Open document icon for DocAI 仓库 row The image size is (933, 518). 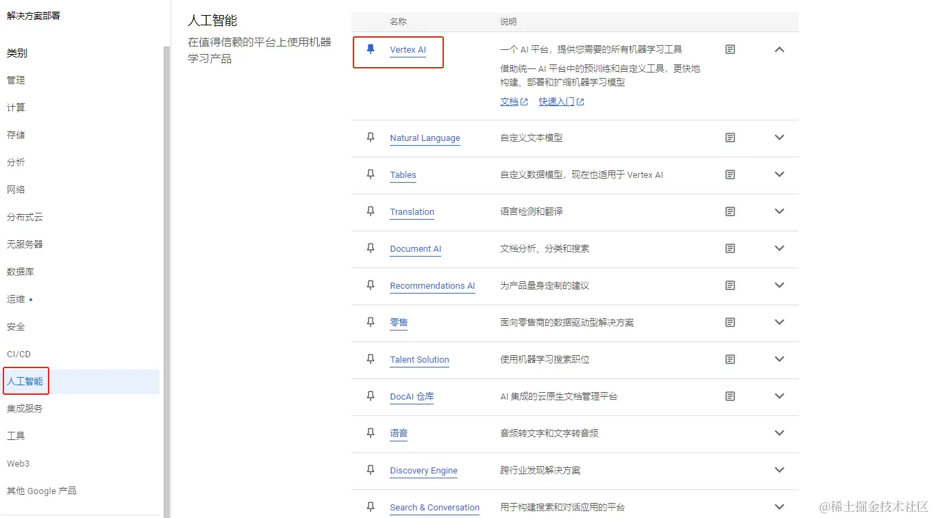(x=730, y=396)
